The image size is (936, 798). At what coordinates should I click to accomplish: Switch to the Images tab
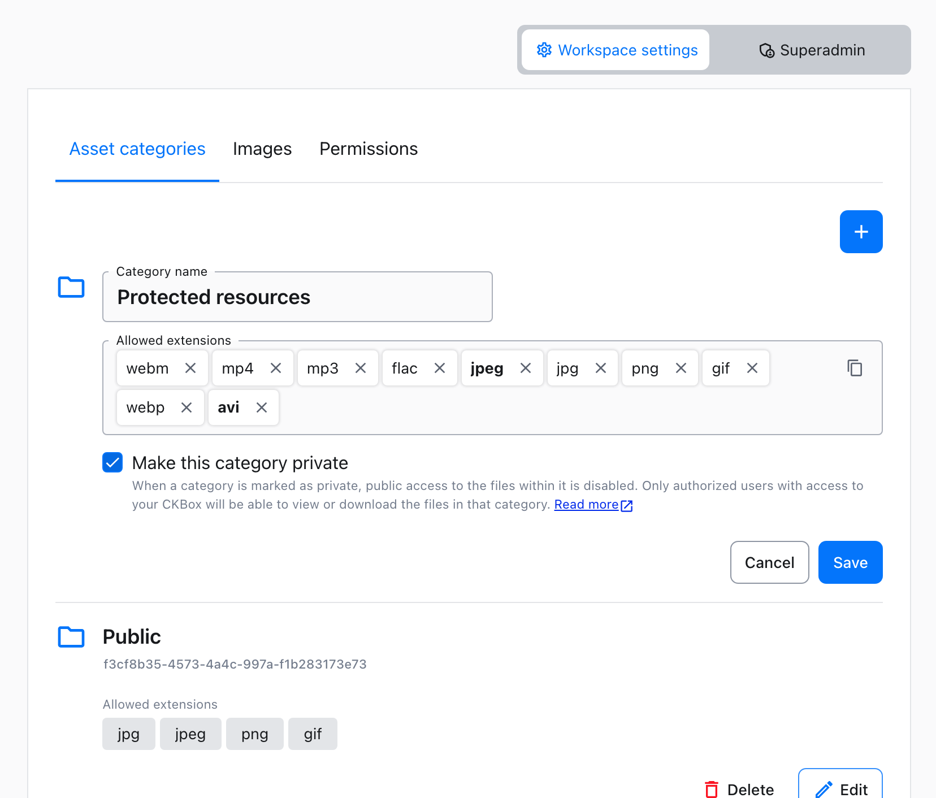tap(262, 149)
